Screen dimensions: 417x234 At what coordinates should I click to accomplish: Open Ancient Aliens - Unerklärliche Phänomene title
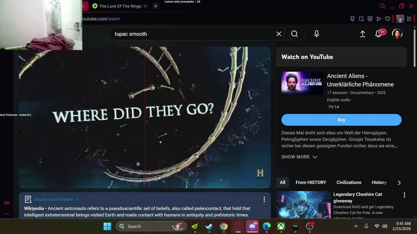(360, 80)
